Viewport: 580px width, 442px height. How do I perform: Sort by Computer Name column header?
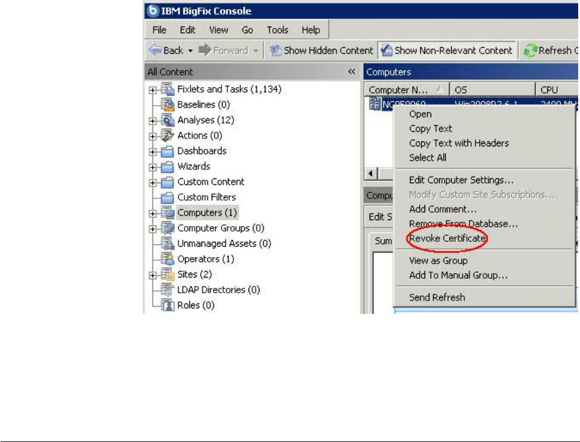tap(406, 90)
